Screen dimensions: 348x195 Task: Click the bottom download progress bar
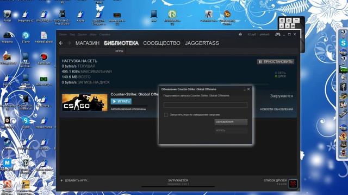[178, 186]
